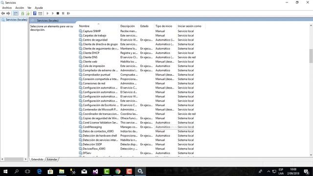The height and width of the screenshot is (176, 313).
Task: Click the green Refresh toolbar icon
Action: click(22, 13)
